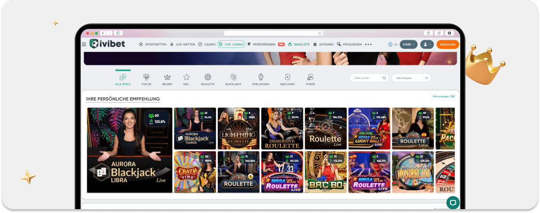
Task: Select the Roulette wheel category icon
Action: coord(208,77)
